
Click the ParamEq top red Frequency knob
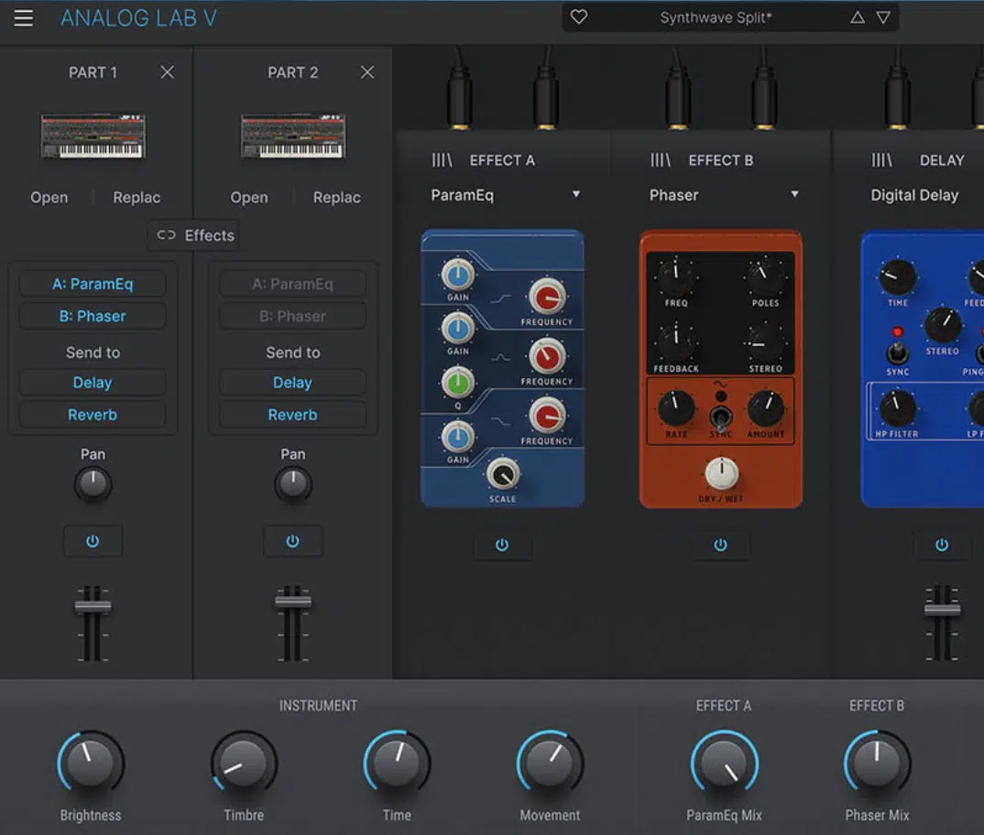(547, 296)
